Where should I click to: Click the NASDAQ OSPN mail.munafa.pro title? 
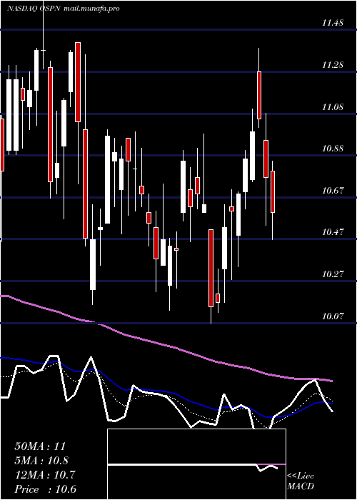[x=64, y=9]
